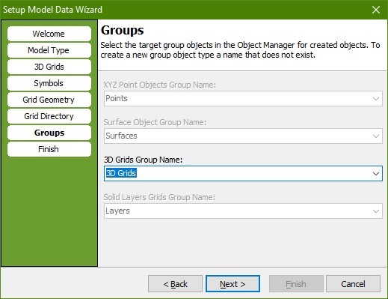Expand the 3D Grids Group Name dropdown arrow

tap(376, 174)
